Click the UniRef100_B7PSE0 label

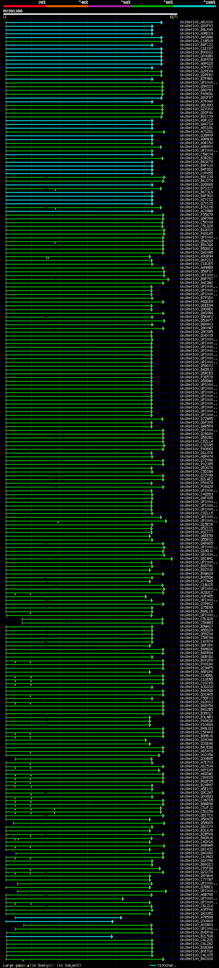click(x=196, y=298)
